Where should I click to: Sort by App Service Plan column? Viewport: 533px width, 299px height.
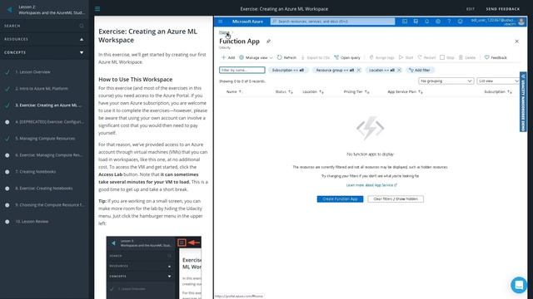(x=405, y=92)
